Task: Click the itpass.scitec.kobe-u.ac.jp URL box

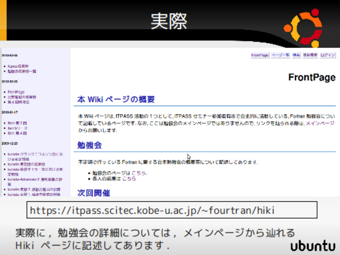Action: [x=172, y=211]
